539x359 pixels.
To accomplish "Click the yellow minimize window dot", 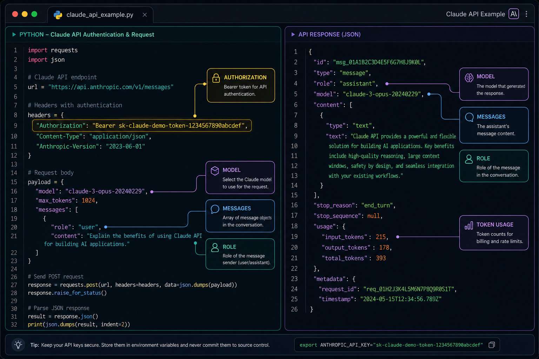I will click(25, 14).
